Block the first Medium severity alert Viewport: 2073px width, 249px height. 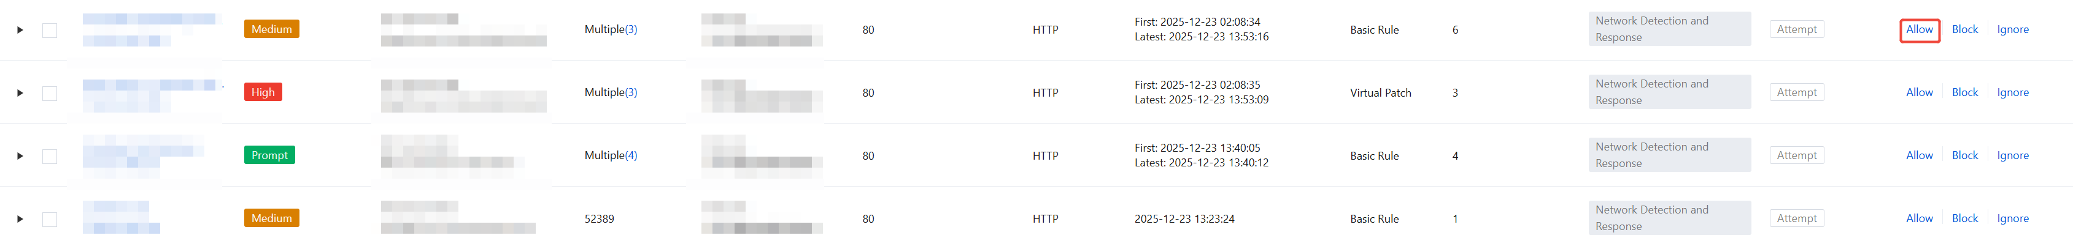click(x=1964, y=30)
